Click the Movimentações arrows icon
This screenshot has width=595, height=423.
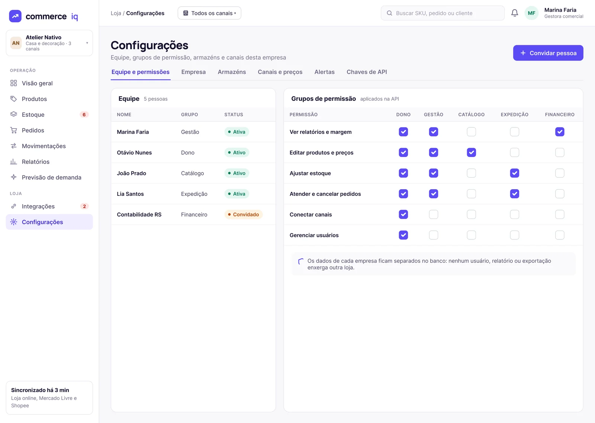pos(14,146)
